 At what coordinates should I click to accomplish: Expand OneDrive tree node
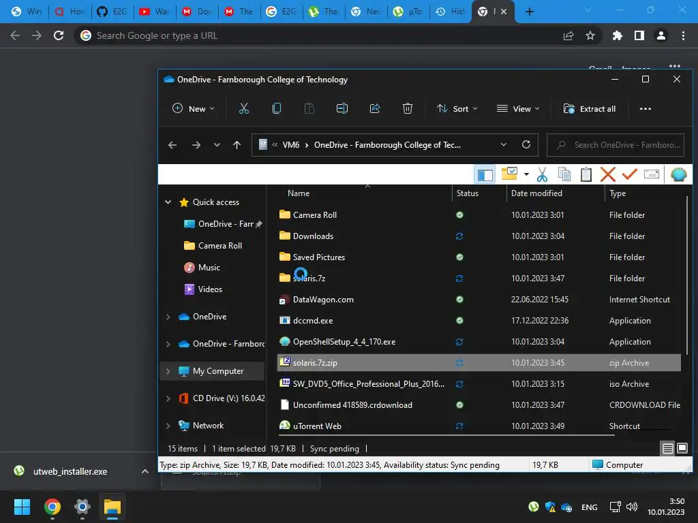pyautogui.click(x=168, y=317)
